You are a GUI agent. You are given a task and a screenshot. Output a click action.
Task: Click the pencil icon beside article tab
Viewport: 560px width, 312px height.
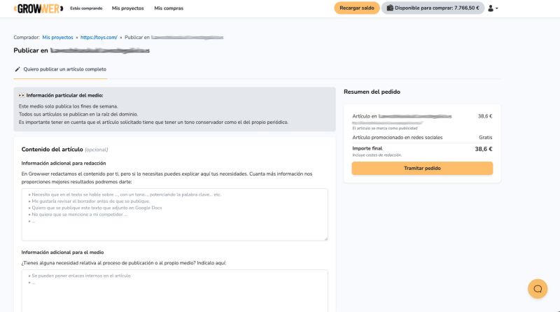coord(17,69)
